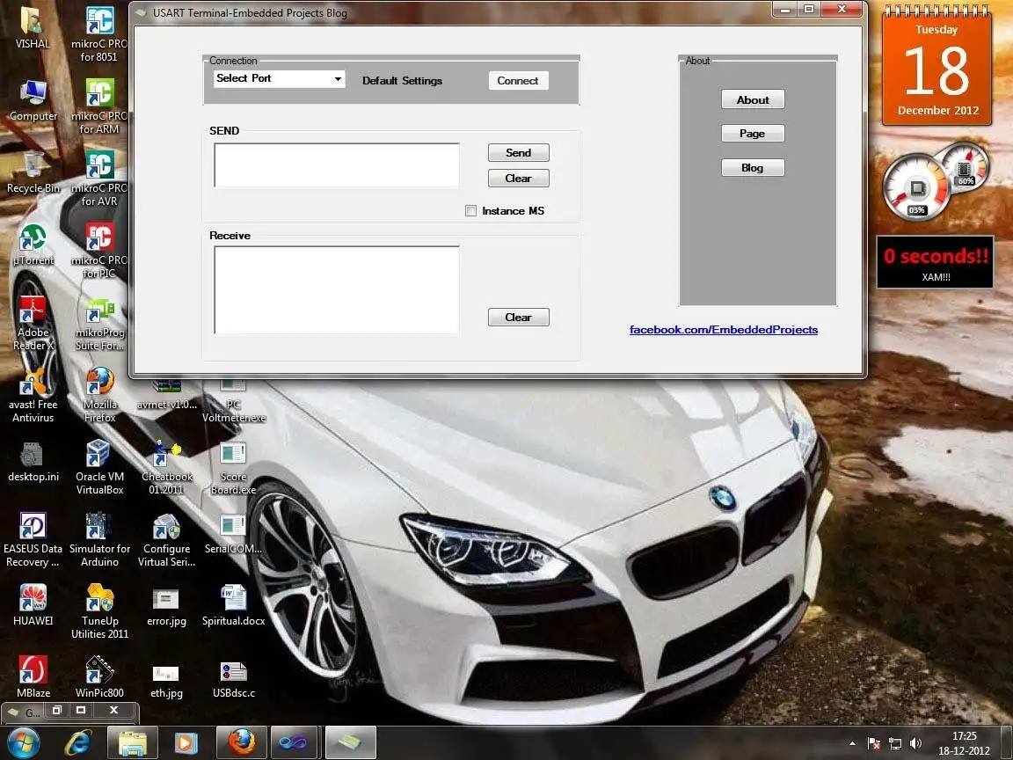Expand hidden icons in the system tray
1013x760 pixels.
(x=851, y=742)
